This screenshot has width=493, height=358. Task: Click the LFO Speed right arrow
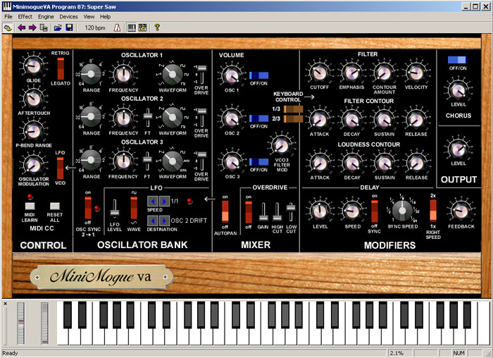[x=164, y=201]
